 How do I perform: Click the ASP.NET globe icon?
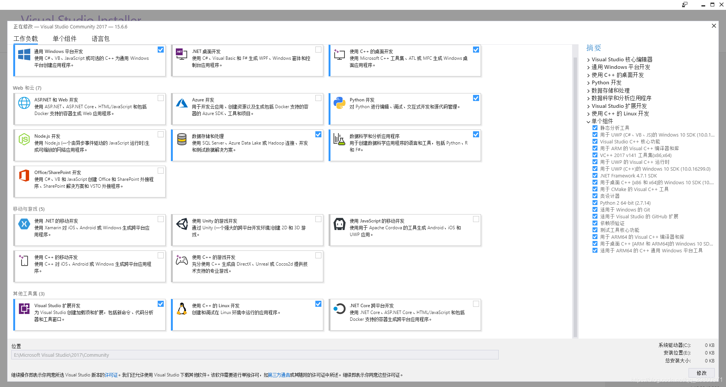[24, 103]
